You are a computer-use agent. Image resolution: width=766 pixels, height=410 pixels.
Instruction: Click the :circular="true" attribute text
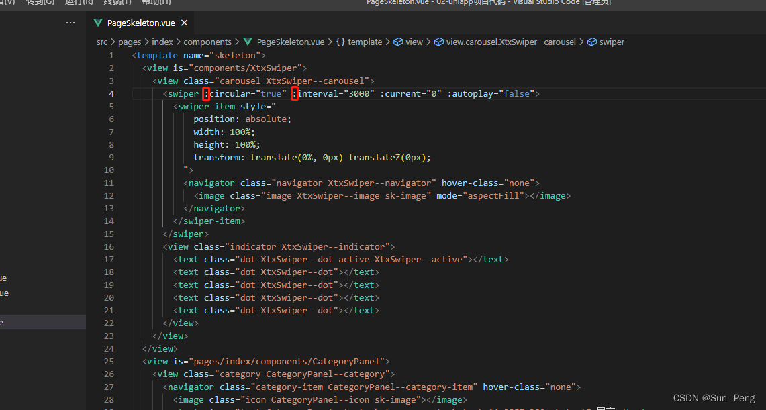tap(245, 94)
